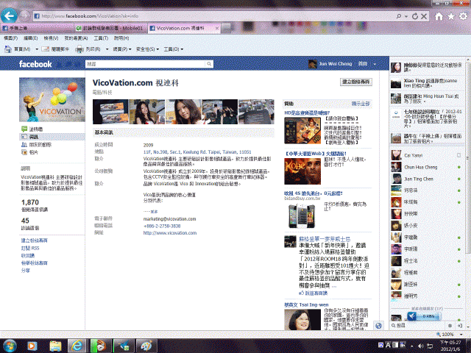Click the print icon in command bar
Screen dimensions: 471x353
(79, 49)
